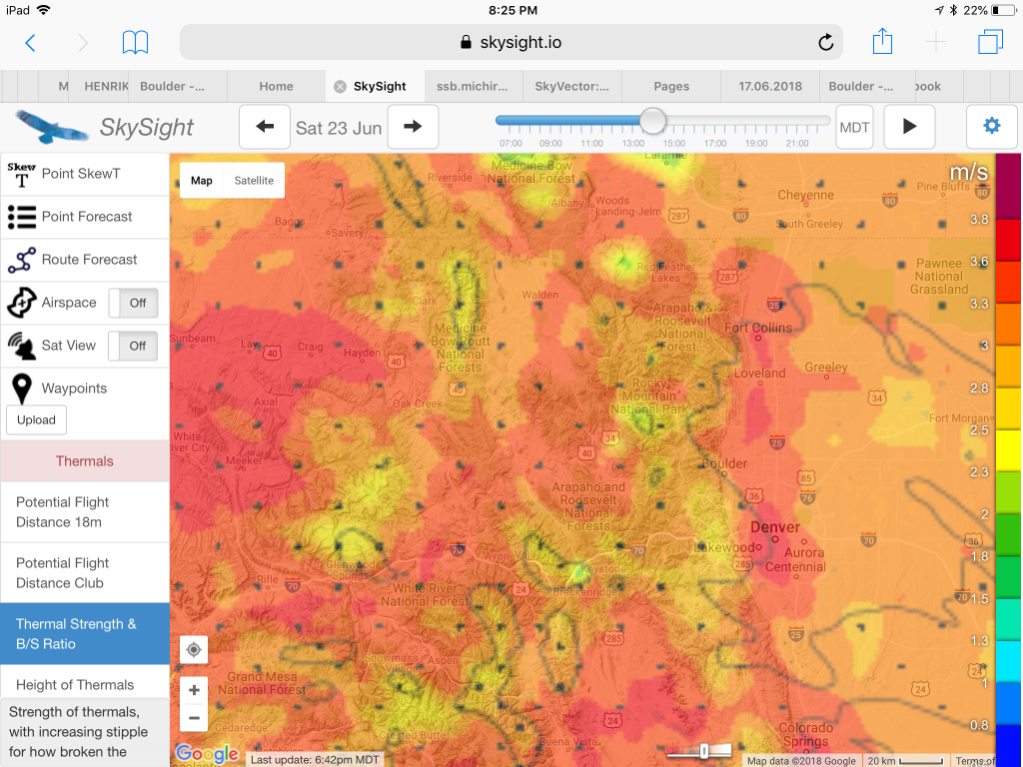Open the Route Forecast tool

(x=85, y=260)
